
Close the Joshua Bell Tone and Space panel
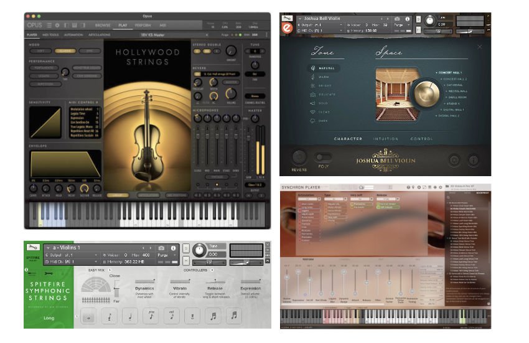(480, 47)
